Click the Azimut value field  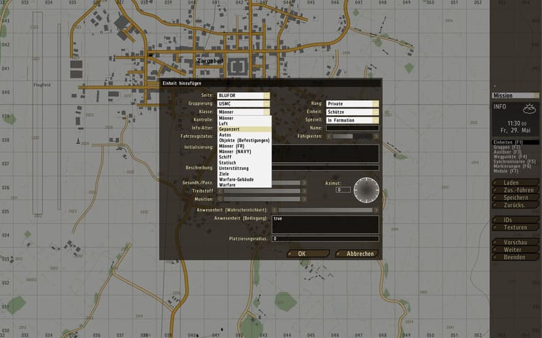pyautogui.click(x=343, y=190)
